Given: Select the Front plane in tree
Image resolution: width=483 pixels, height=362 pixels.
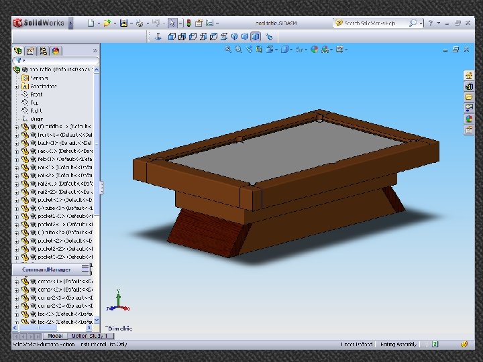Looking at the screenshot, I should (36, 95).
